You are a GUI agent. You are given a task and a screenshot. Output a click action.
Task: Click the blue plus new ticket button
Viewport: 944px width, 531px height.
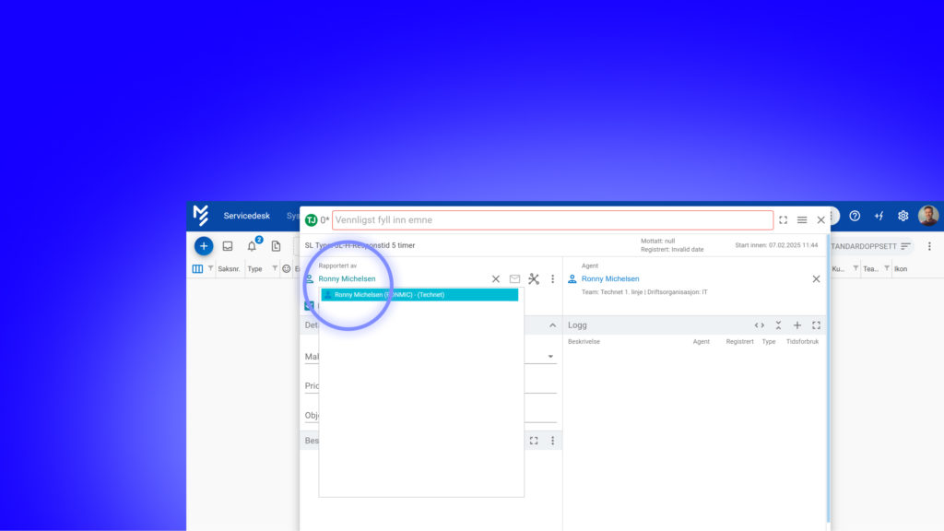tap(204, 246)
